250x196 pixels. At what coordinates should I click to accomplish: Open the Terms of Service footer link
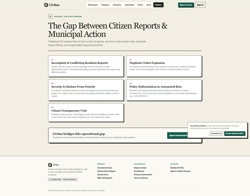[141, 178]
